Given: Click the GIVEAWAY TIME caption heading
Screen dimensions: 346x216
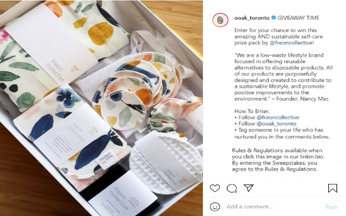Looking at the screenshot, I should (298, 18).
